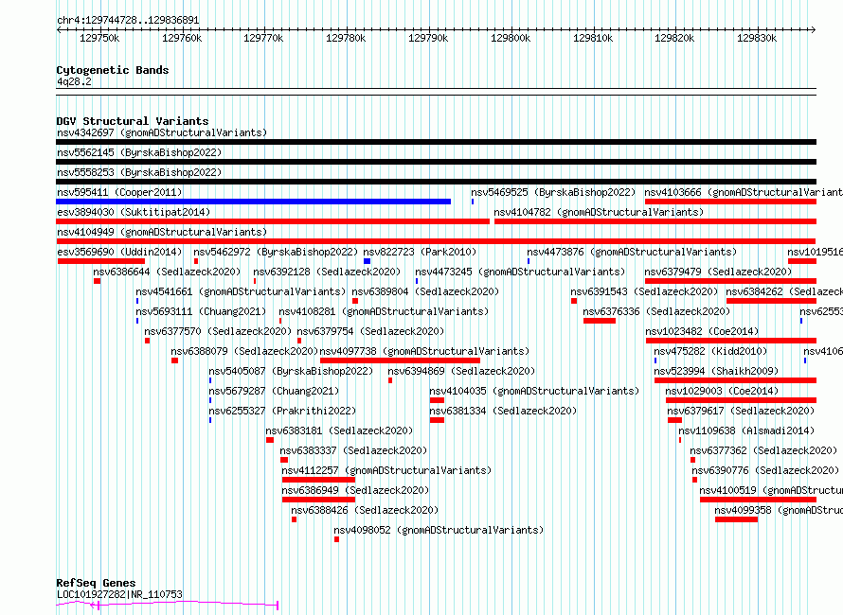
Task: Open the nsv5693111 (Chuang2021) label
Action: click(x=201, y=311)
